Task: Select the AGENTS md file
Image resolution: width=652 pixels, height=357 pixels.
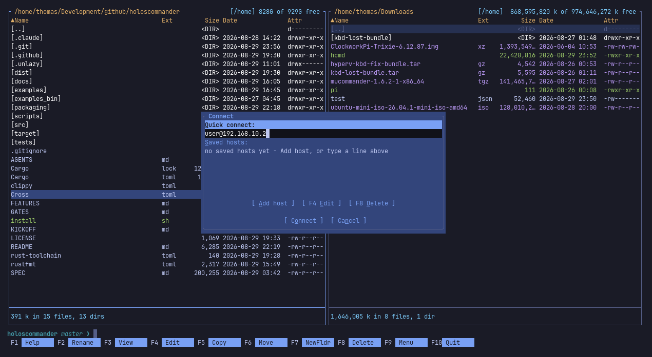Action: [106, 160]
